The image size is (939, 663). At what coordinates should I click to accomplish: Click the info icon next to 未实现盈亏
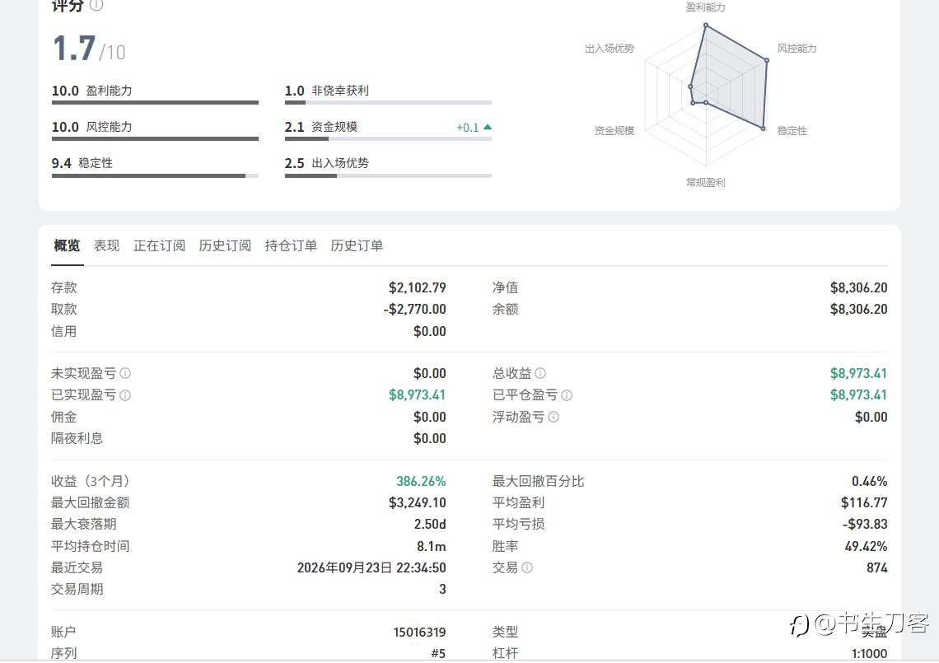(x=125, y=373)
